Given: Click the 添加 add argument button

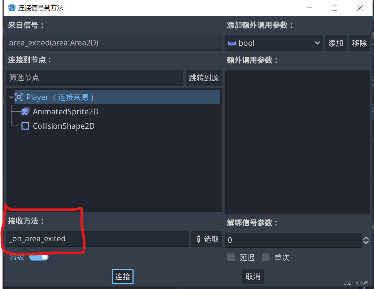Looking at the screenshot, I should click(336, 43).
